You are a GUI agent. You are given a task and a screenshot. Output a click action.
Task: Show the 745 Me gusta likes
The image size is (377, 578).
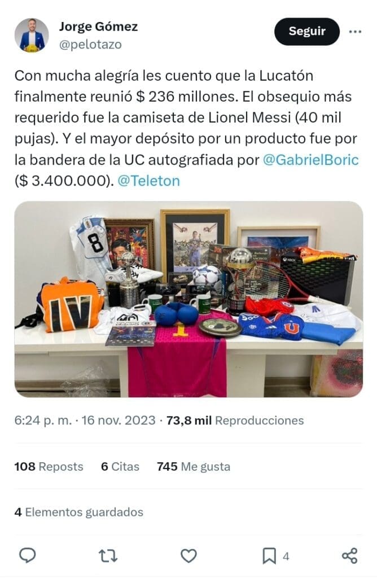click(x=194, y=467)
